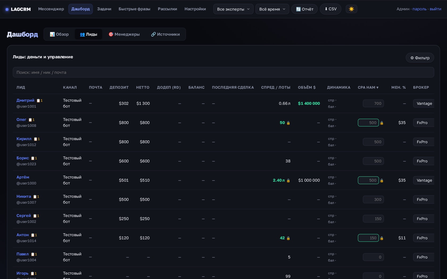This screenshot has width=447, height=279.
Task: Sort by the CPA НАМ column header
Action: point(368,87)
